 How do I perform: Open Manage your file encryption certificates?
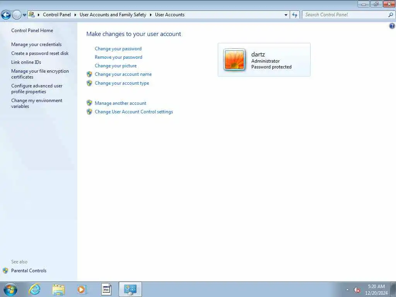click(x=40, y=74)
